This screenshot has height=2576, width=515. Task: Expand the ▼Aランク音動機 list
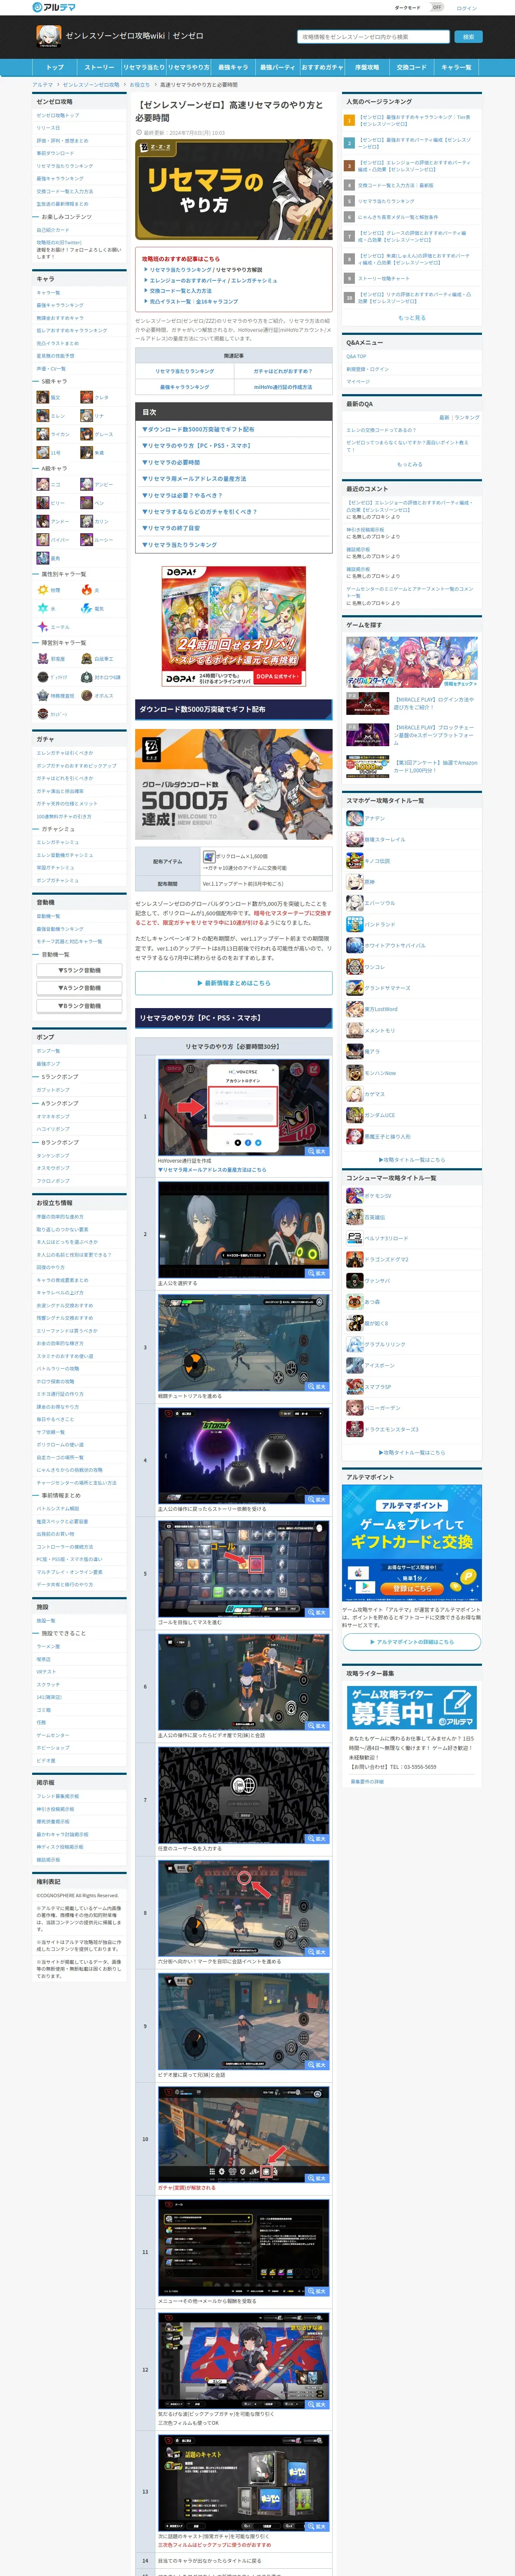coord(79,988)
